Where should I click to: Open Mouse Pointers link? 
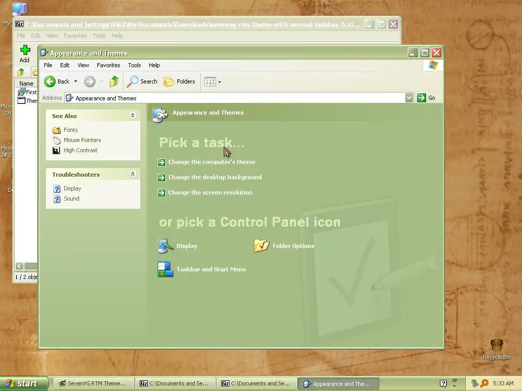coord(82,140)
